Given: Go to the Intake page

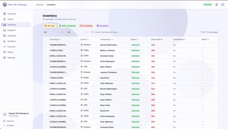Looking at the screenshot, I should coord(16,19).
